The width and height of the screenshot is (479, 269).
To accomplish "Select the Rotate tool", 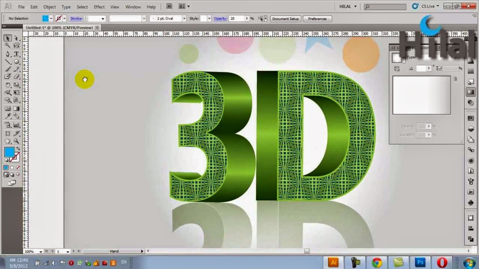I will coord(7,85).
